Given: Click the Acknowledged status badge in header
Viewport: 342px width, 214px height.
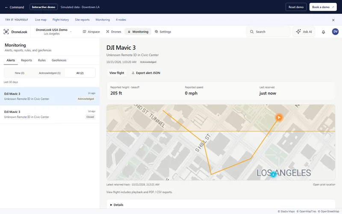Looking at the screenshot, I should 148,62.
